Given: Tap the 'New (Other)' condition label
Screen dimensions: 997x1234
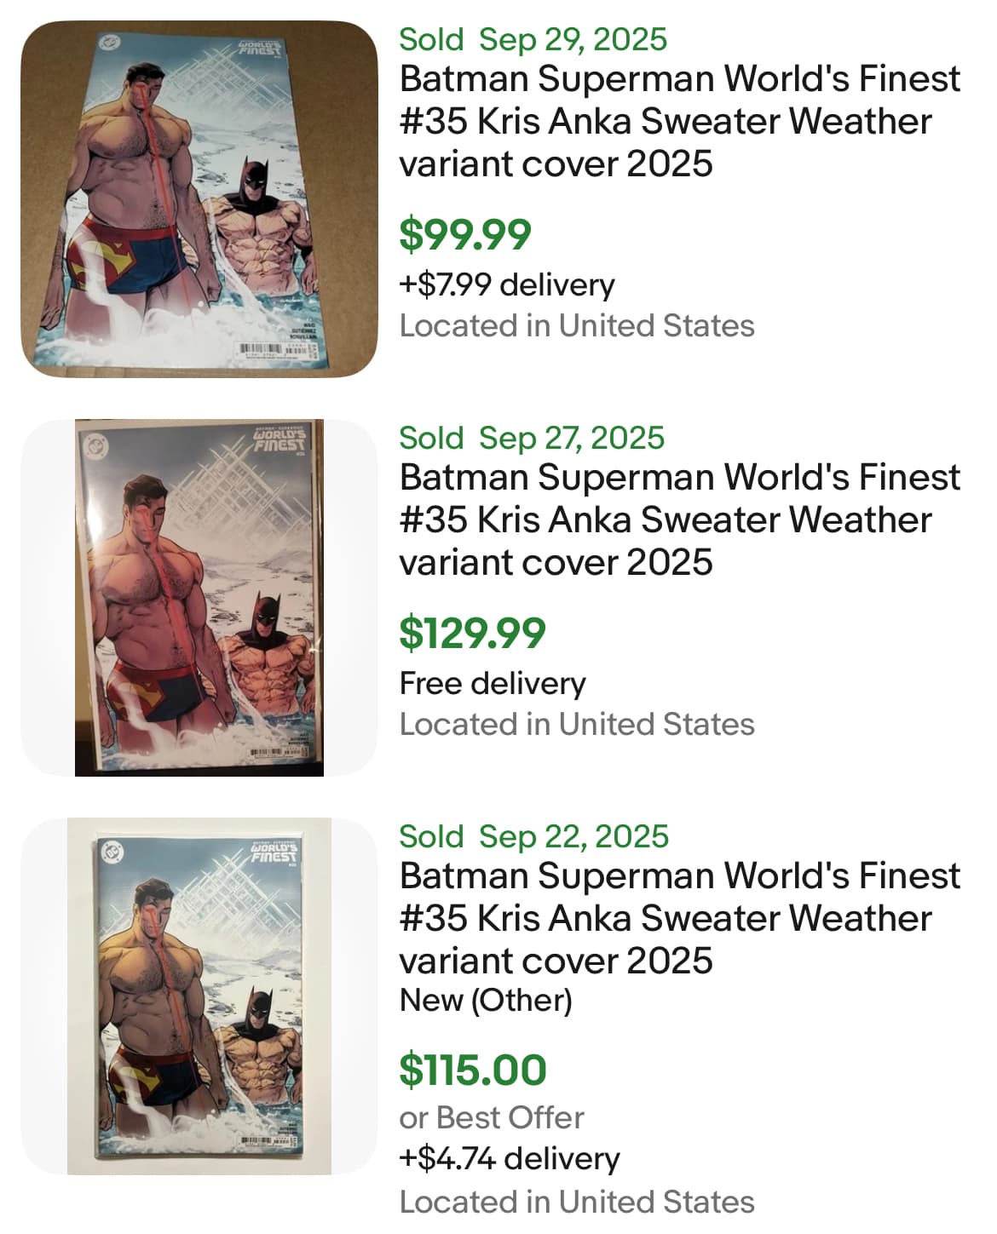Looking at the screenshot, I should click(486, 1000).
